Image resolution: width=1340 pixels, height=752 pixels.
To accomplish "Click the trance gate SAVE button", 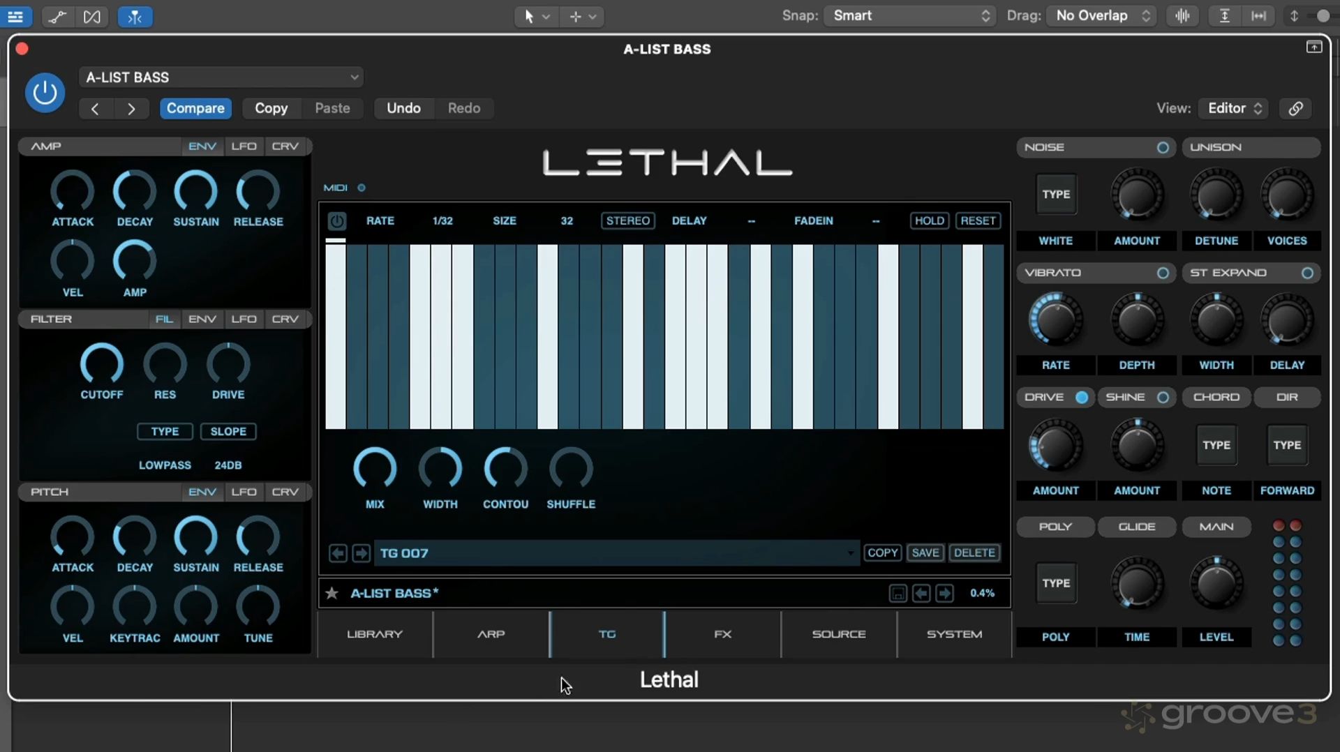I will click(925, 553).
